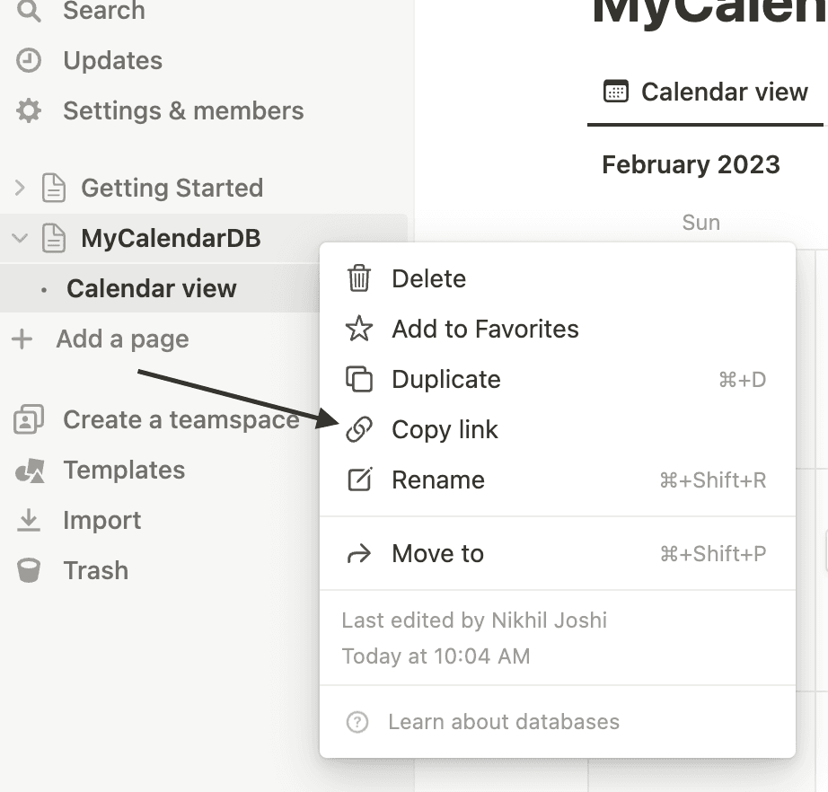Open Updates in the sidebar
This screenshot has width=828, height=792.
tap(112, 60)
